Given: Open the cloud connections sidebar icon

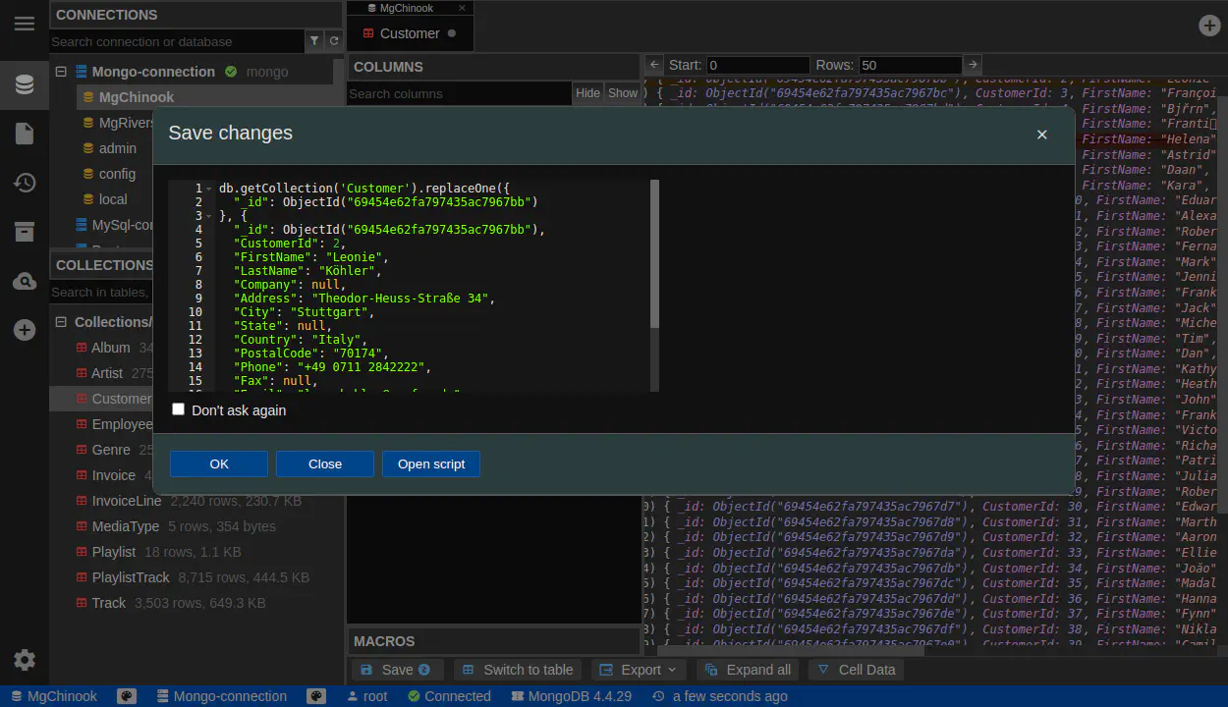Looking at the screenshot, I should coord(25,282).
